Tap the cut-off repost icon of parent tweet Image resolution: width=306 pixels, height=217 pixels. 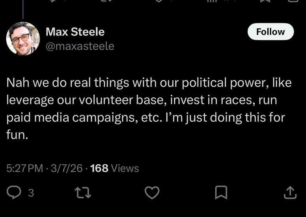tap(106, 1)
